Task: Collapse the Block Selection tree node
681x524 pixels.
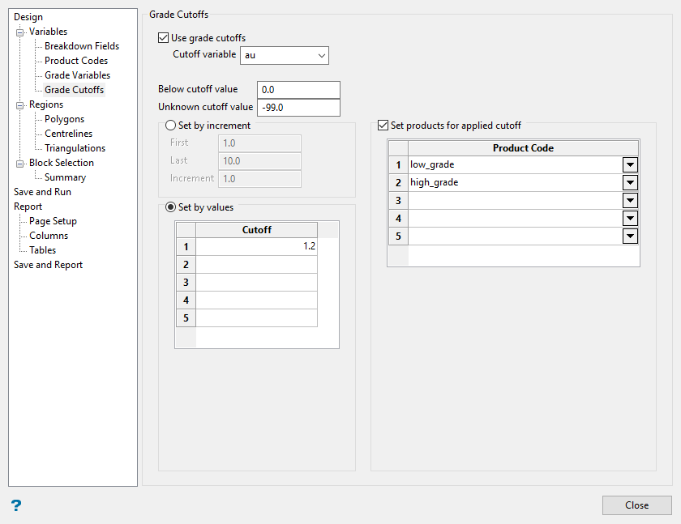Action: (x=20, y=164)
